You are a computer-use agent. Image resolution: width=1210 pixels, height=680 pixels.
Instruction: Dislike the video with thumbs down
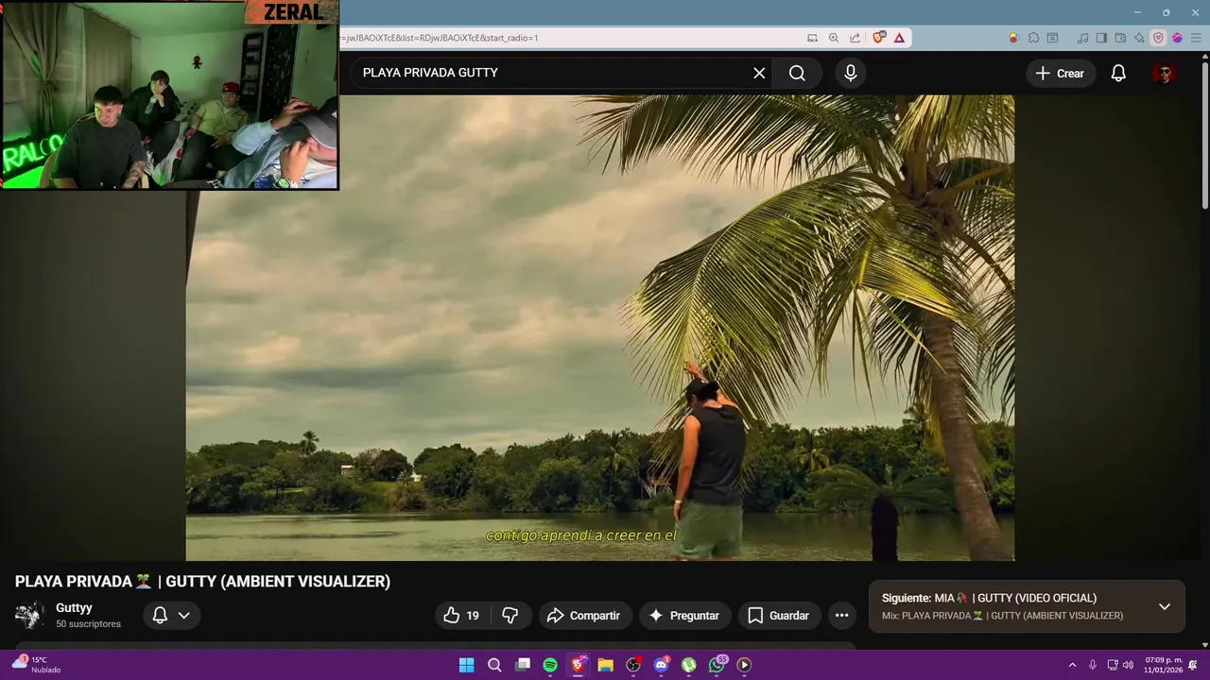pyautogui.click(x=510, y=616)
